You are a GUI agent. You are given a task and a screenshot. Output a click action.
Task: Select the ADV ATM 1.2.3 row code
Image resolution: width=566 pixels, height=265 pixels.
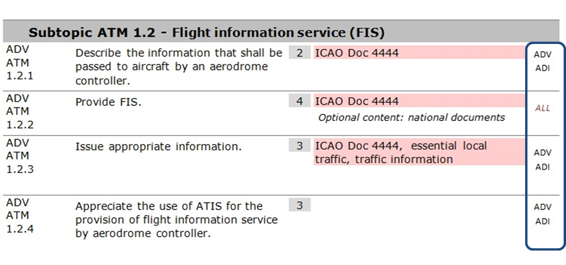coord(20,156)
